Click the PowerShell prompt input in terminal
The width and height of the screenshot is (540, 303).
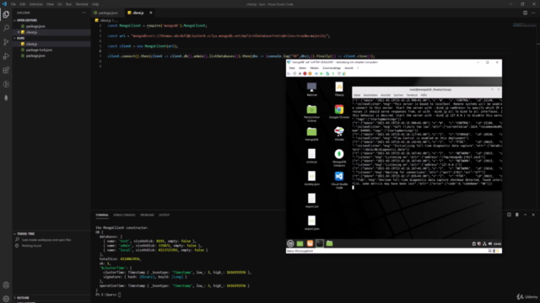120,295
